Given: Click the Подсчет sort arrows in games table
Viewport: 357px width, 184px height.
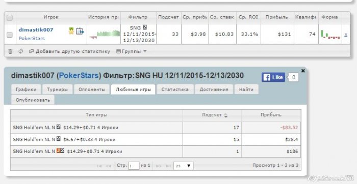Looking at the screenshot, I should (x=225, y=115).
